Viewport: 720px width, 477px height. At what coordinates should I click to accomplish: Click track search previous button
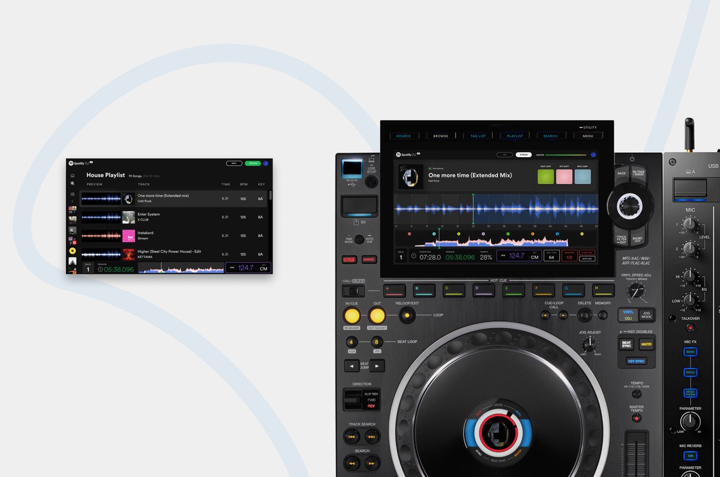[352, 437]
